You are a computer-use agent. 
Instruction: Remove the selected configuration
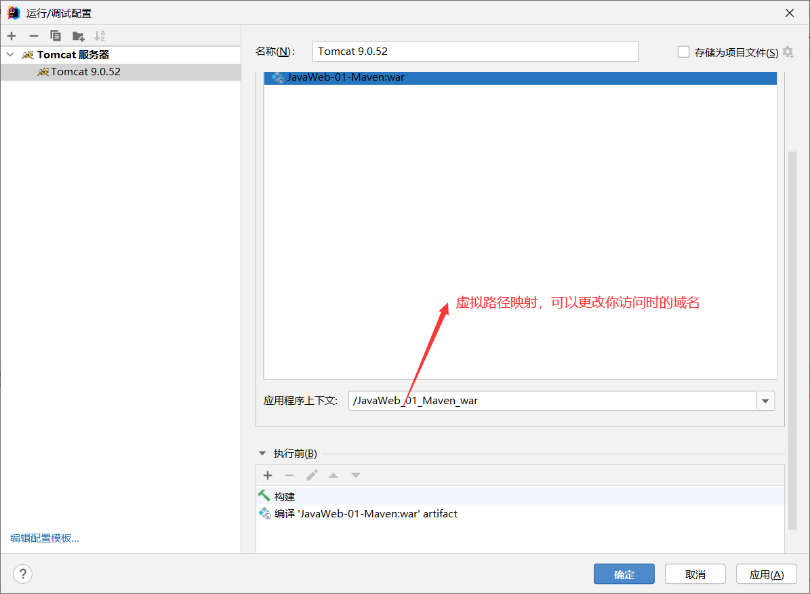pyautogui.click(x=34, y=36)
